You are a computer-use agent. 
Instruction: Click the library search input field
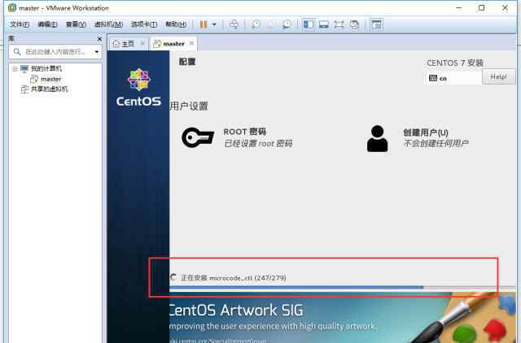pos(55,52)
